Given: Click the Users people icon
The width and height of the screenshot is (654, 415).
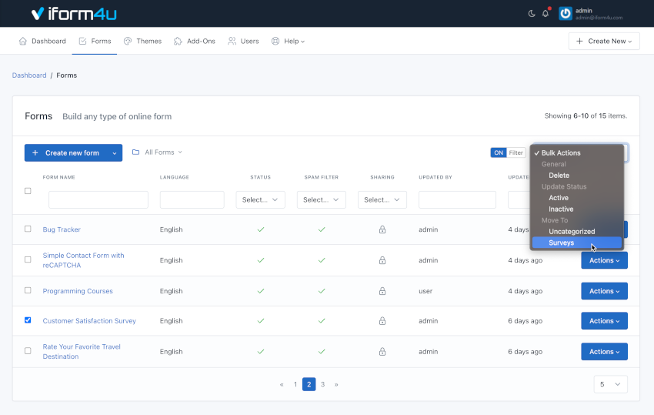Looking at the screenshot, I should [x=232, y=41].
